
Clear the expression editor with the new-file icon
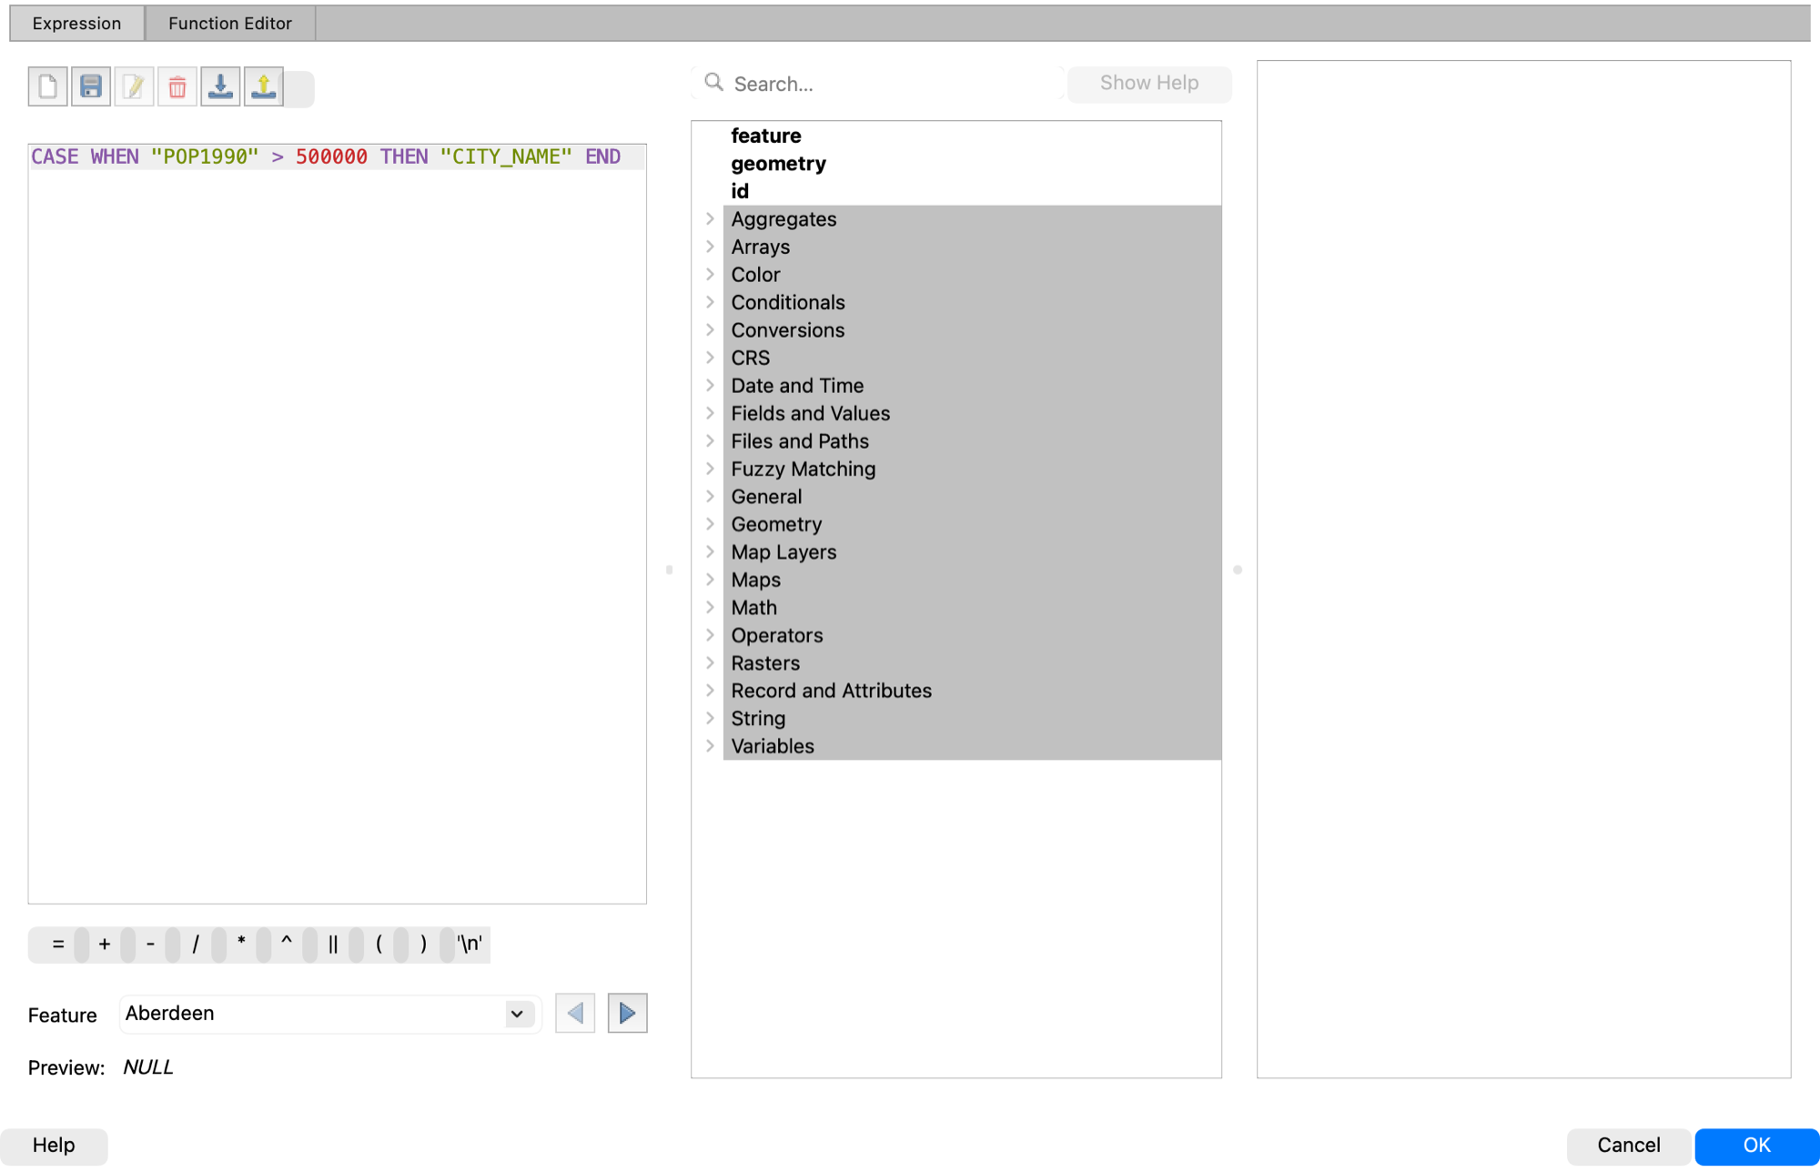point(47,87)
